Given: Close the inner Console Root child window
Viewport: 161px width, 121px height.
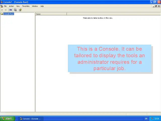Looking at the screenshot, I should [x=159, y=6].
